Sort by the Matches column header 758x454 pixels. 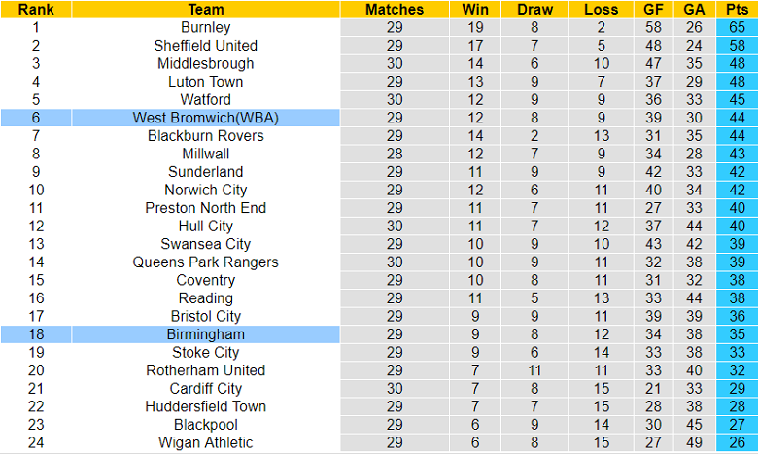pyautogui.click(x=395, y=10)
